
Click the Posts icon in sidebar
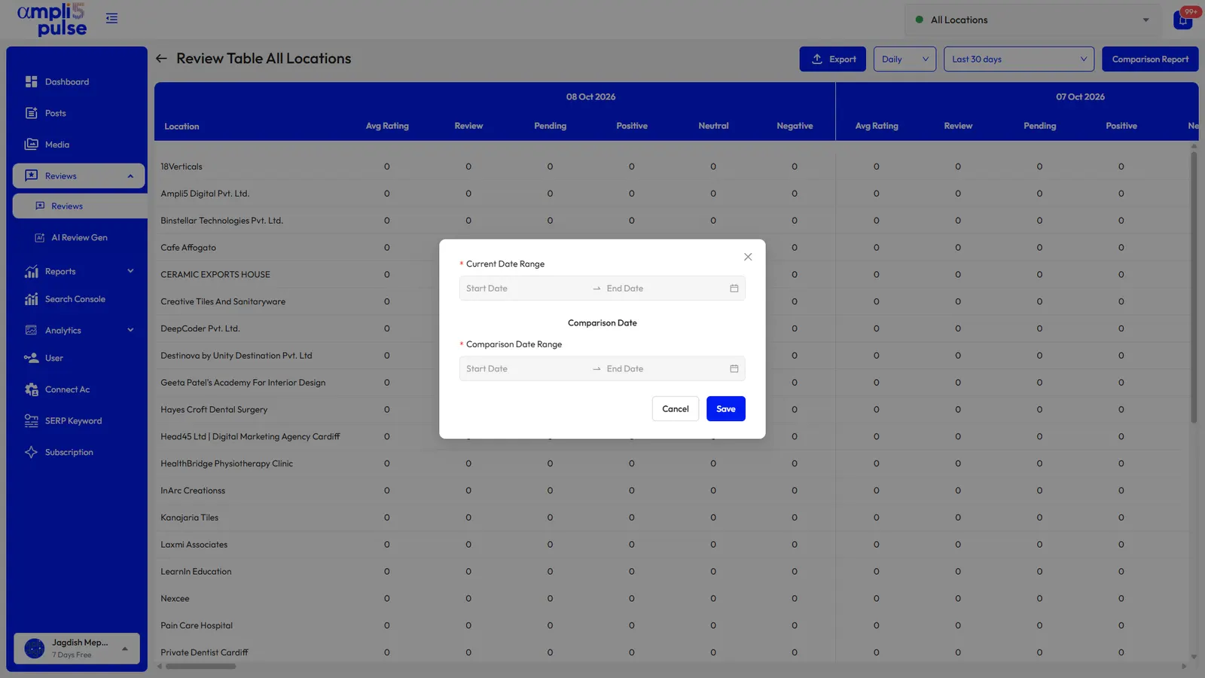(31, 113)
